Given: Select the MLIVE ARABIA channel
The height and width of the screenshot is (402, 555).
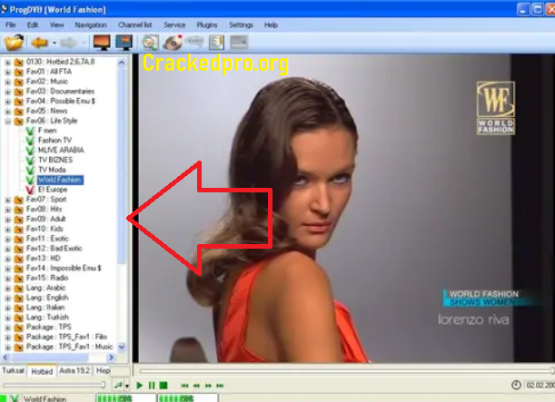Looking at the screenshot, I should 61,151.
